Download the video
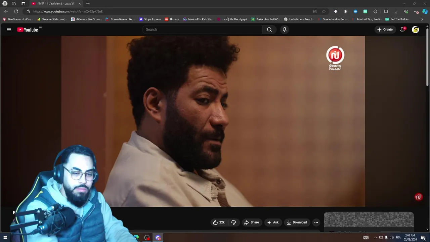 click(x=297, y=222)
